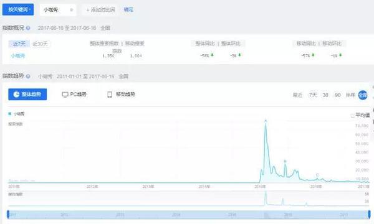Open the 2011-01-01 至 2017-06-16 trend date range
374x224 pixels.
(85, 77)
